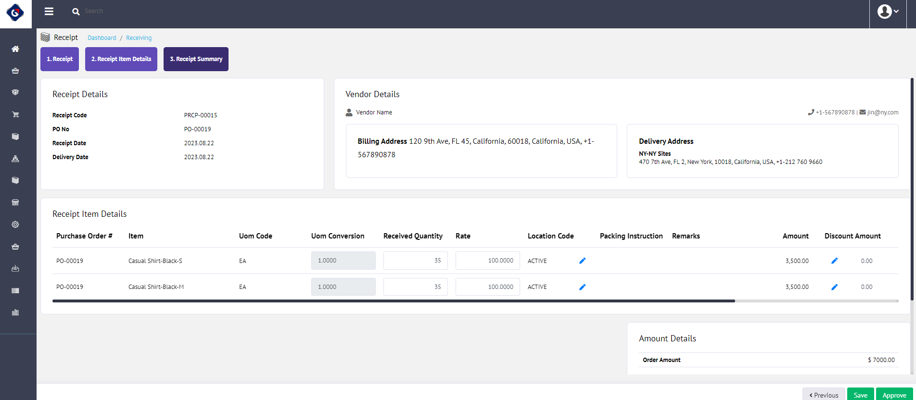Image resolution: width=916 pixels, height=400 pixels.
Task: Click the settings gear in sidebar
Action: [15, 225]
